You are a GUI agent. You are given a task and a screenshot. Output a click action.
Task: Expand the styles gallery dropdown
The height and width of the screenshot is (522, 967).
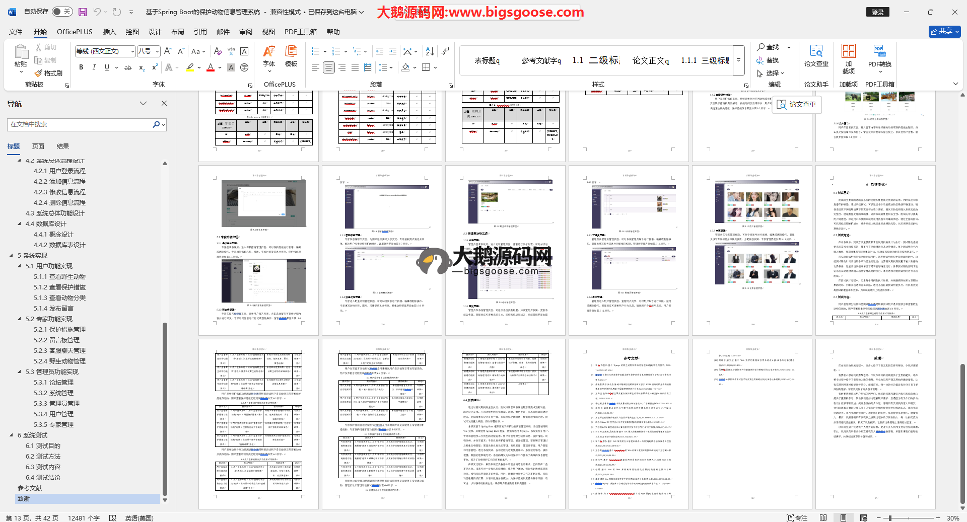pyautogui.click(x=738, y=60)
